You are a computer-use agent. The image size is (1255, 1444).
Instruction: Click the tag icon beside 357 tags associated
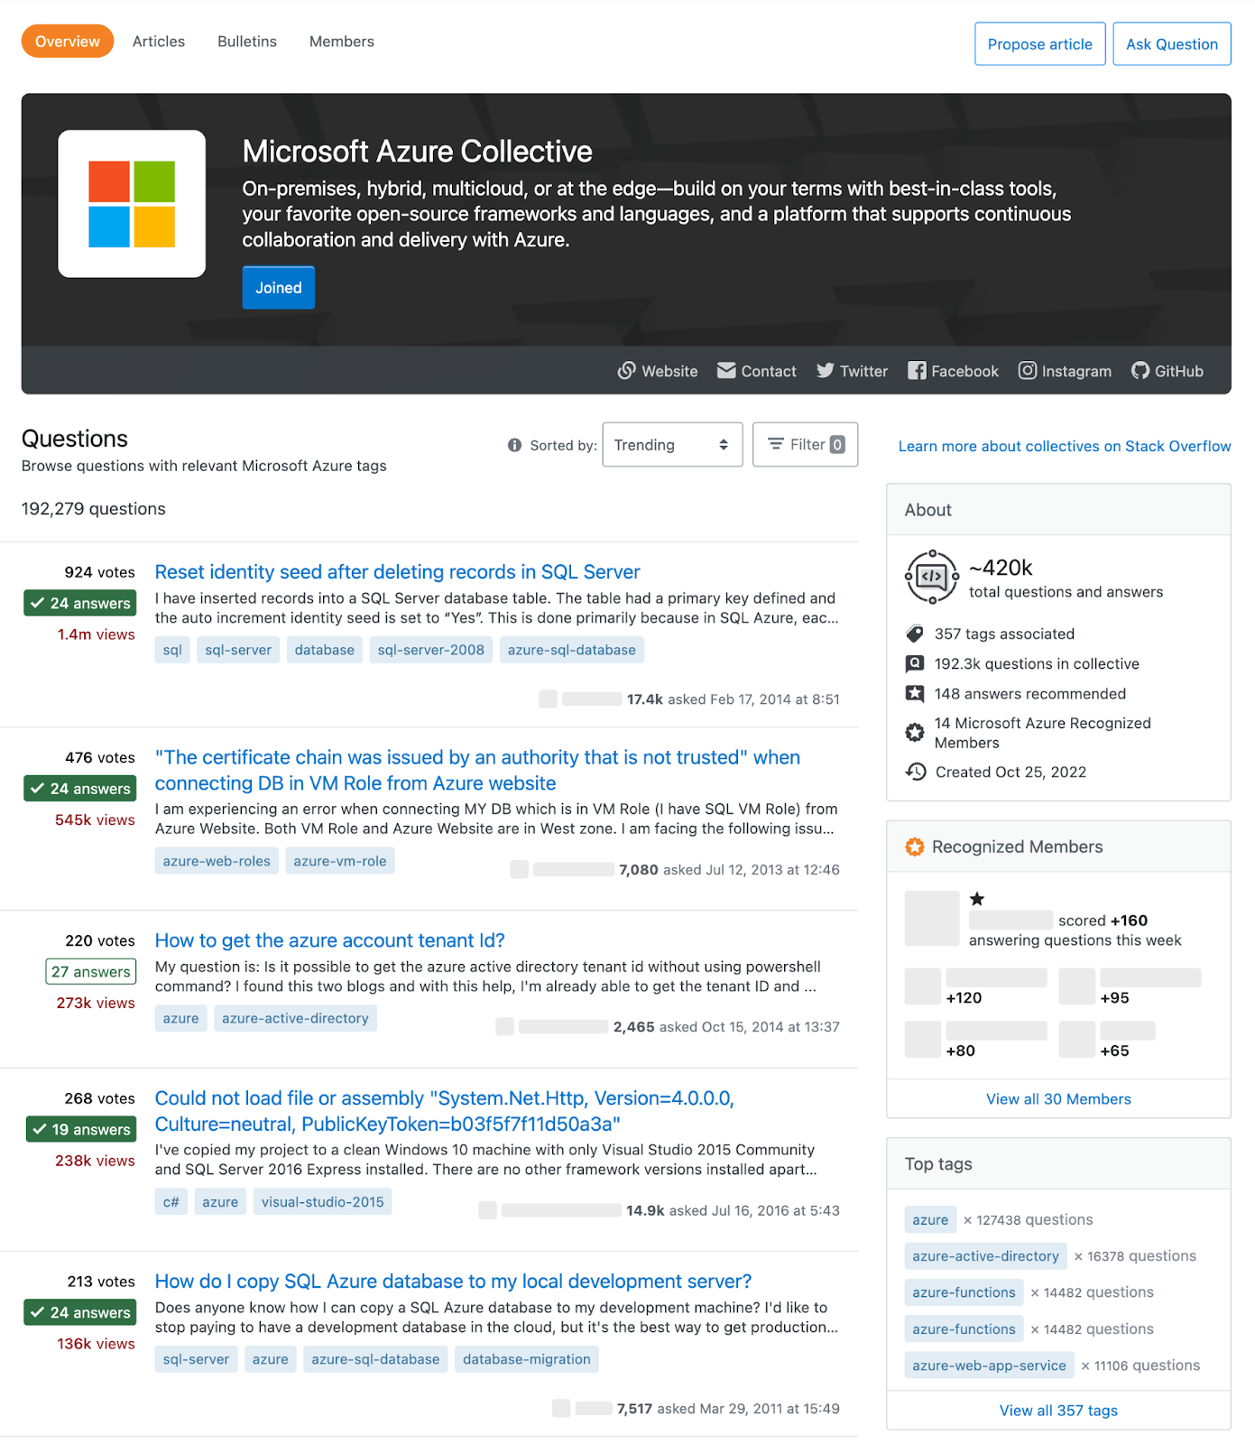click(915, 634)
